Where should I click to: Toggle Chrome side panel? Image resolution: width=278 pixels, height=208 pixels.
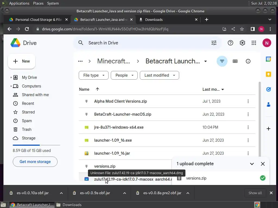click(253, 29)
